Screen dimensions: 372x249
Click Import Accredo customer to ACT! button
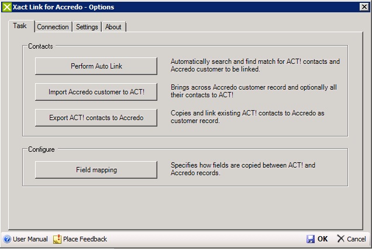96,92
